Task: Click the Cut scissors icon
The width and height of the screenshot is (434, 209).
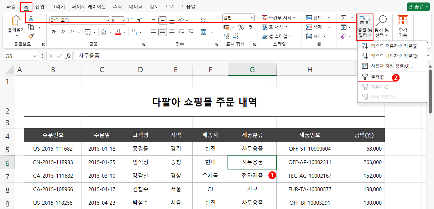Action: tap(31, 18)
